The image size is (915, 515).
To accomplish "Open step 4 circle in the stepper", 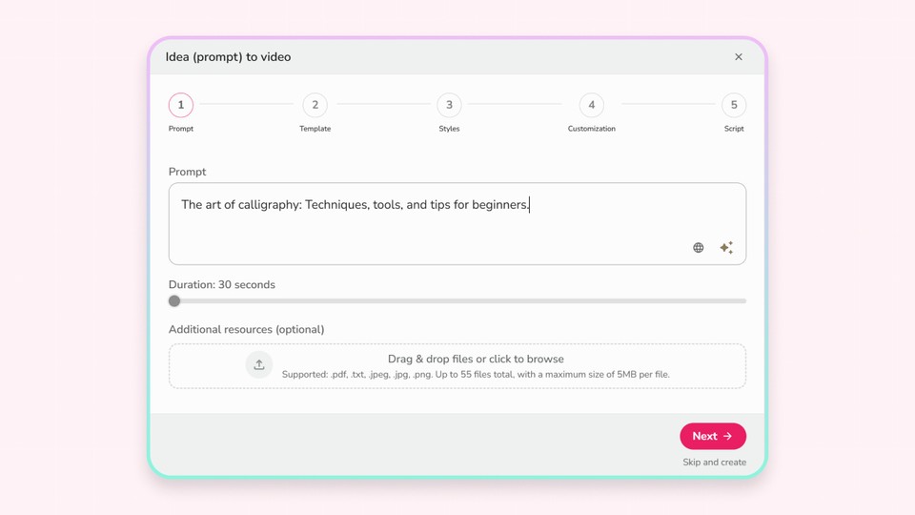I will pyautogui.click(x=591, y=105).
